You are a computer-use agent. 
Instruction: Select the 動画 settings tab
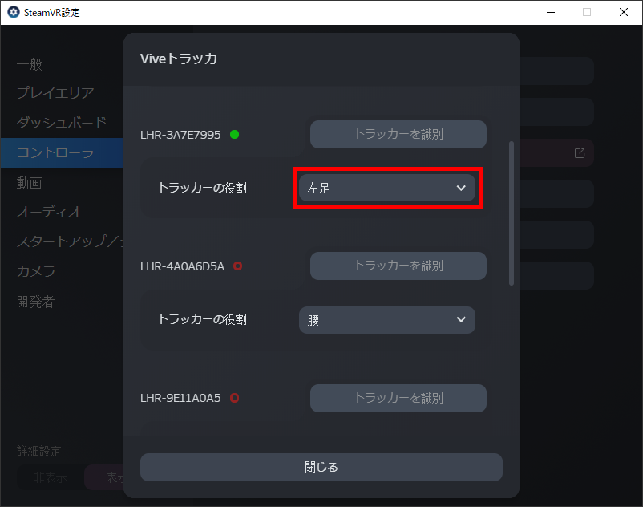29,183
